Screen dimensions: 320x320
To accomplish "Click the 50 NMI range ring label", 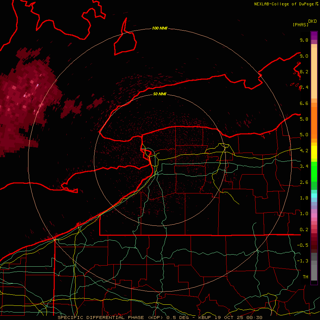I will (160, 94).
